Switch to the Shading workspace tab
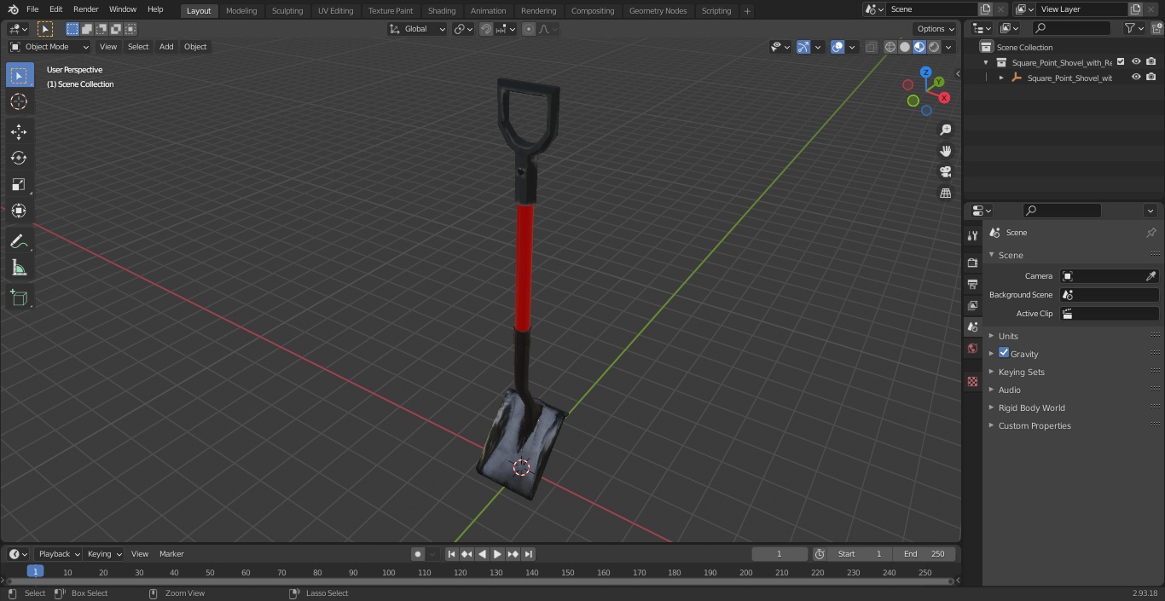 [x=442, y=10]
